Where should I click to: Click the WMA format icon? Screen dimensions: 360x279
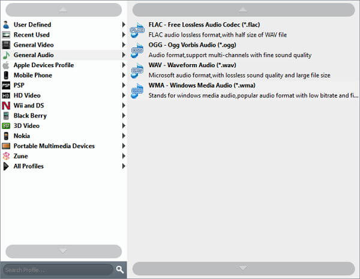[x=137, y=91]
